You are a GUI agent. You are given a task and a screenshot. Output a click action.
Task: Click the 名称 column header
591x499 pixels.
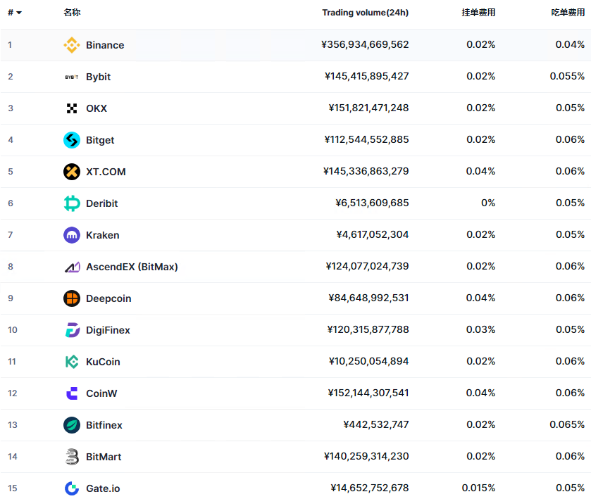point(72,13)
